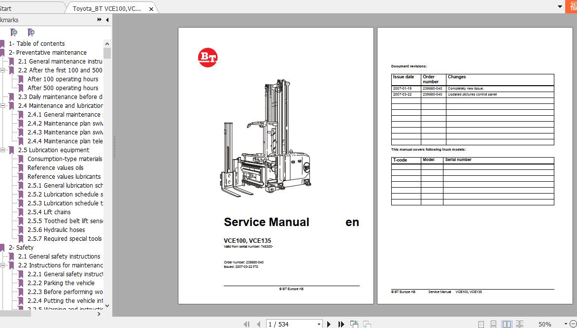Open the zoom level 50% dropdown
The image size is (577, 328).
[x=565, y=324]
